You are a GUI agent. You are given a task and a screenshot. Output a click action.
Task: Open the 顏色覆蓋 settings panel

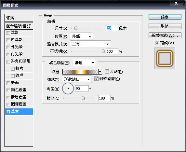point(19,90)
